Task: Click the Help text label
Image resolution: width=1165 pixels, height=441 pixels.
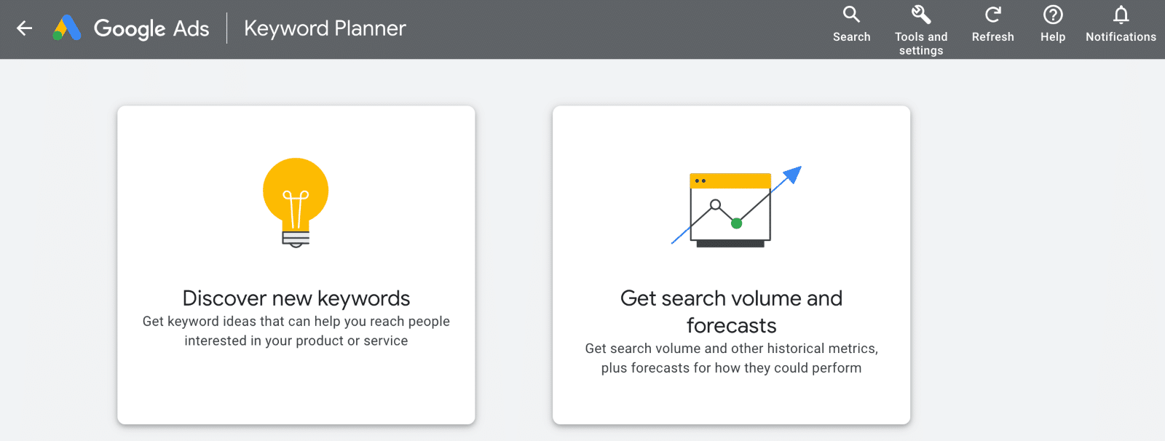Action: point(1053,37)
